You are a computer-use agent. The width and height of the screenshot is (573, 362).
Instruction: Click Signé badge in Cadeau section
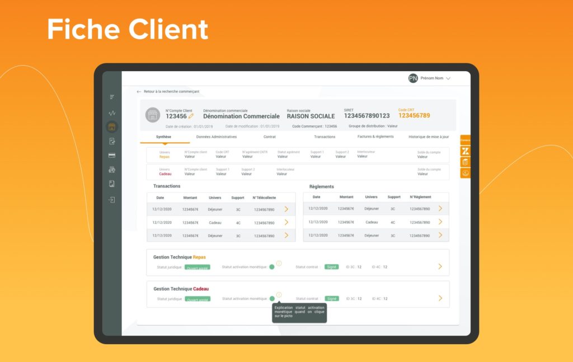point(331,299)
